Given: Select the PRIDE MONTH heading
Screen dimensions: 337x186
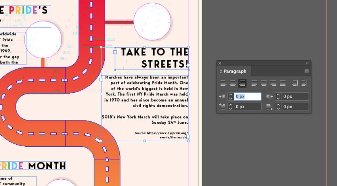Looking at the screenshot, I should (x=33, y=165).
